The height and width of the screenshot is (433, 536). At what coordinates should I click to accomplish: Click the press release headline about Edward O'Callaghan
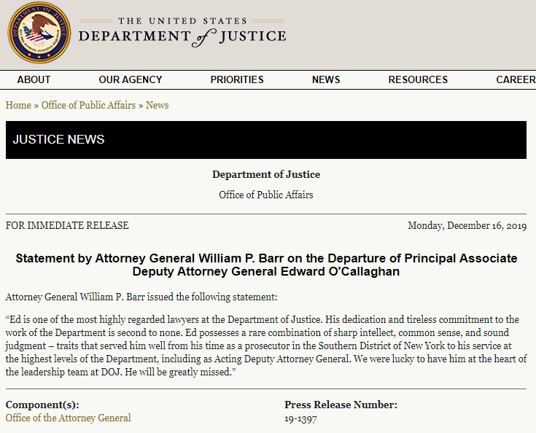pos(266,265)
